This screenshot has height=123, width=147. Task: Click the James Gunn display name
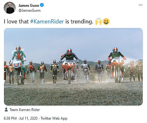[29, 5]
